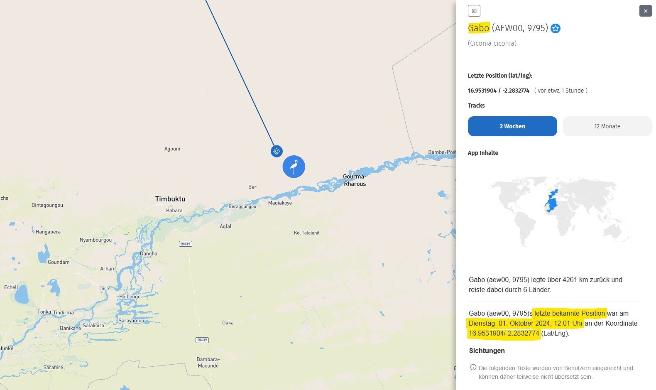Click the lower RN39 road badge
Image resolution: width=656 pixels, height=390 pixels.
point(202,340)
